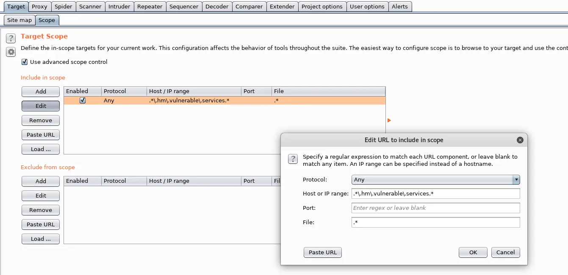Image resolution: width=568 pixels, height=275 pixels.
Task: Click Edit in Include in scope
Action: pyautogui.click(x=41, y=106)
